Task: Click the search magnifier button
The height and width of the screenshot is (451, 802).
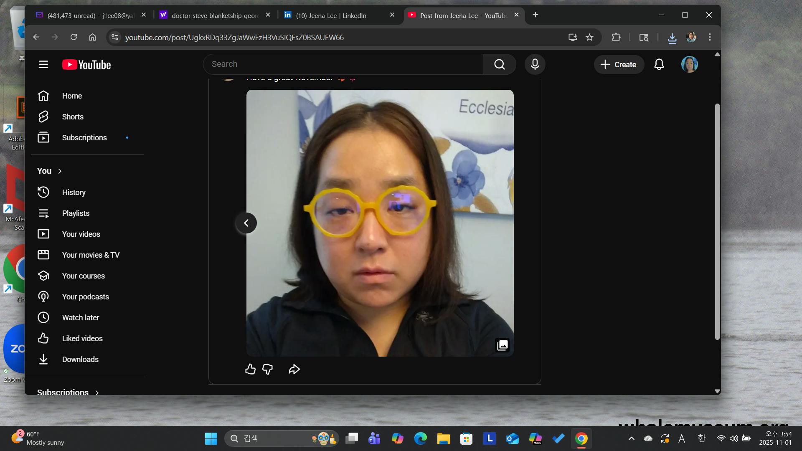Action: [x=499, y=64]
